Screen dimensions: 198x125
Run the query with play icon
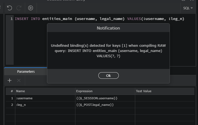point(31,8)
